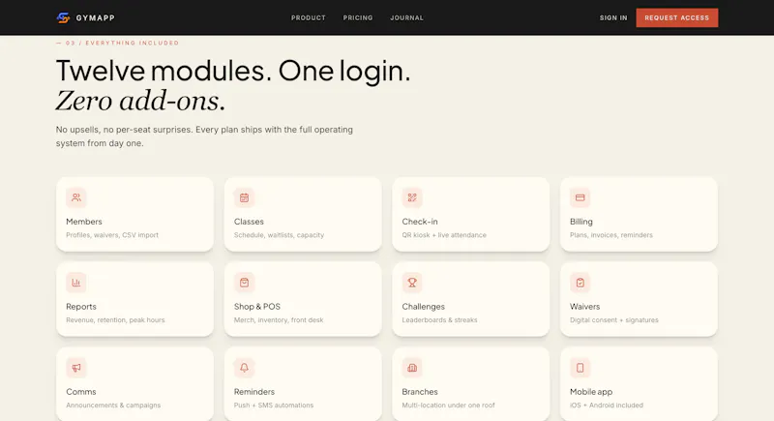Click 'Plans, invoices, reminders' text
Viewport: 774px width, 421px height.
pyautogui.click(x=611, y=235)
